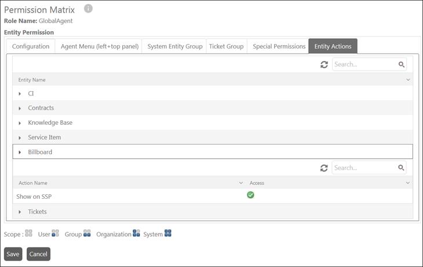Refresh the Entity Name grid
423x267 pixels.
(324, 65)
